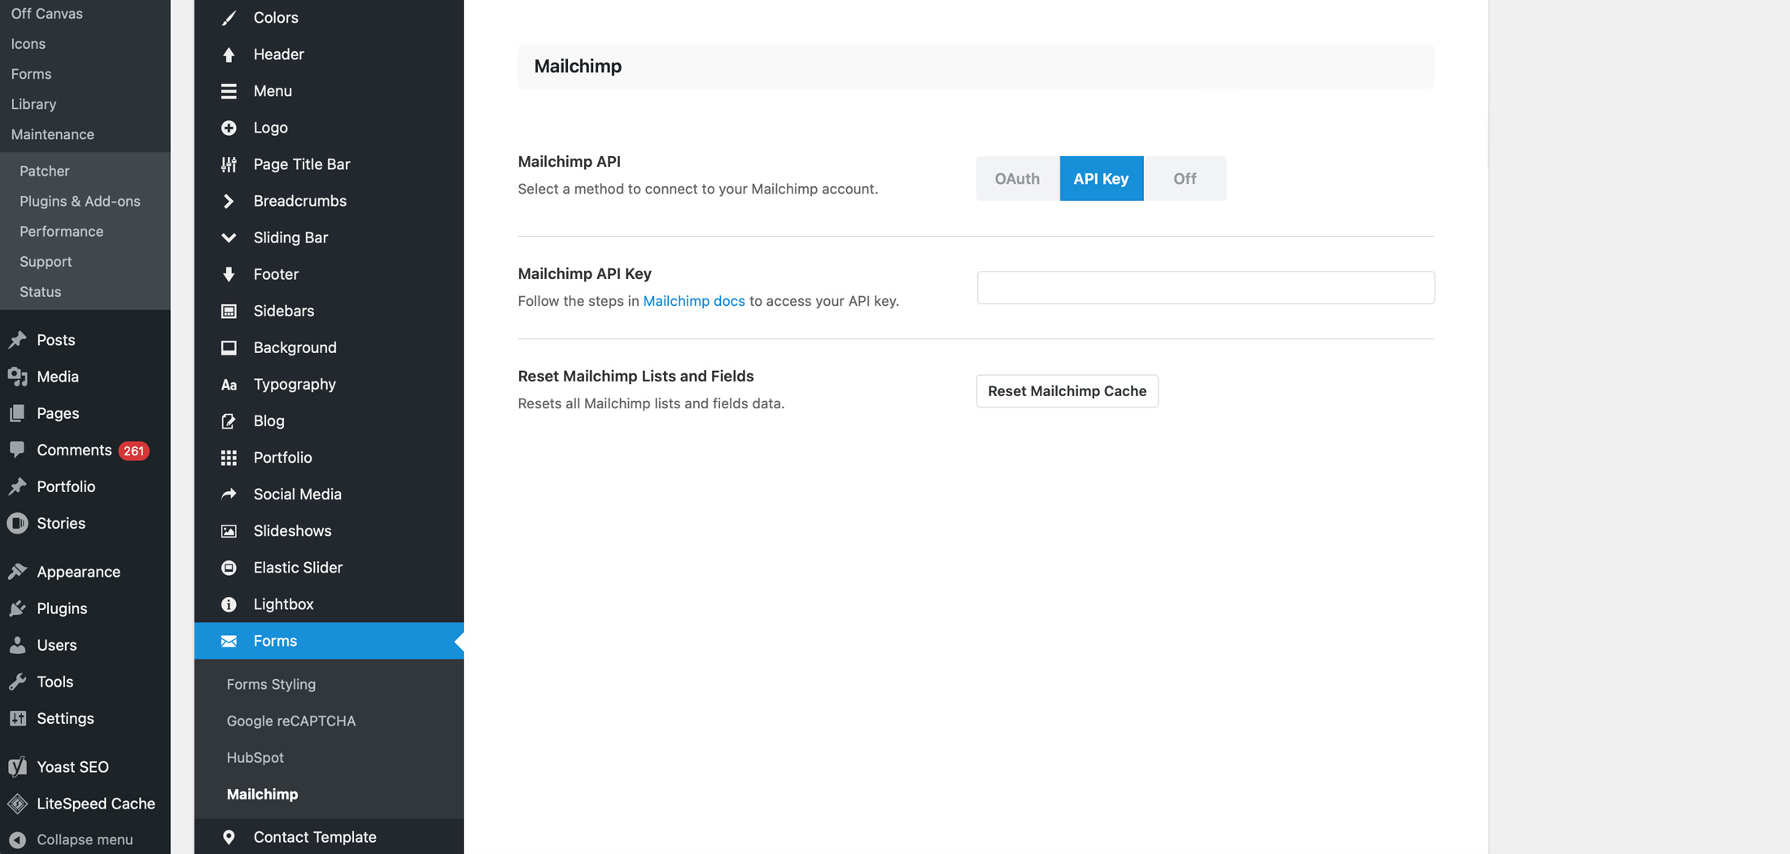
Task: Open Google reCAPTCHA subsection
Action: pyautogui.click(x=291, y=721)
